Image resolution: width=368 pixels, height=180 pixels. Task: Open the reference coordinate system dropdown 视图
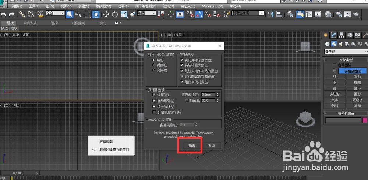pyautogui.click(x=146, y=13)
